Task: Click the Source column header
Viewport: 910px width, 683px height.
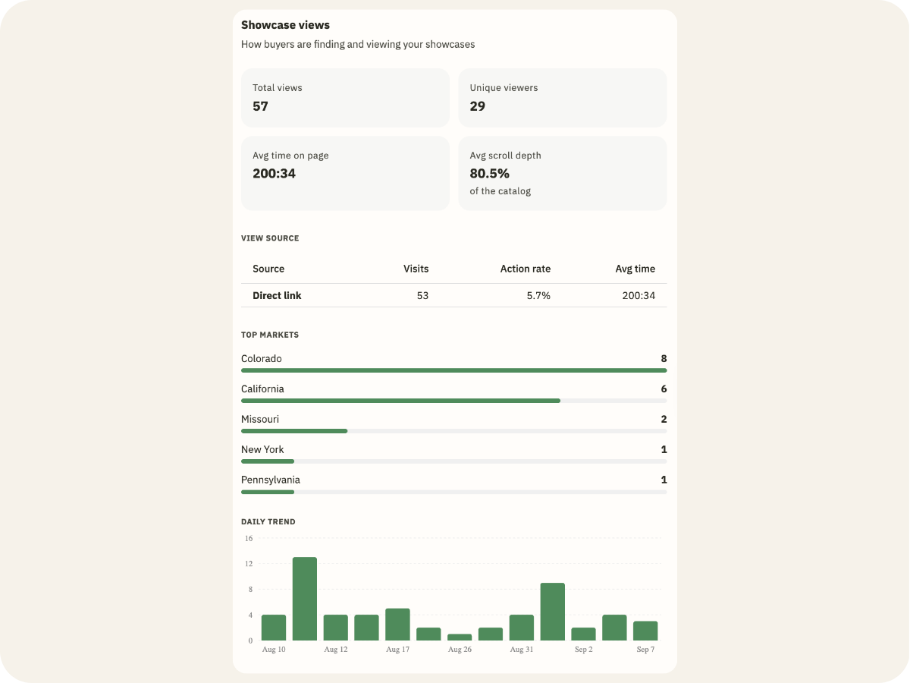Action: point(268,269)
